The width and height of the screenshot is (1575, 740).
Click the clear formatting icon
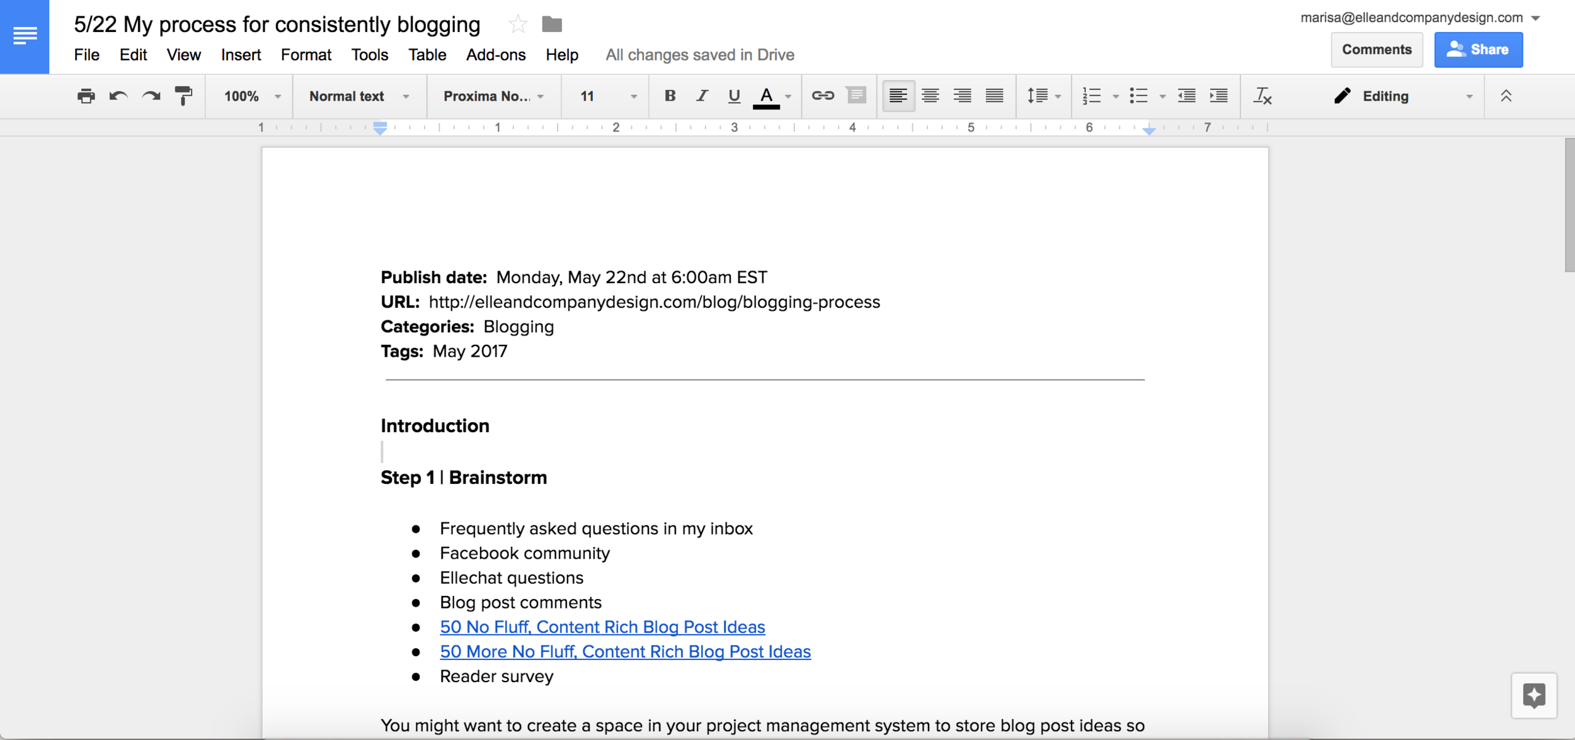click(x=1262, y=96)
